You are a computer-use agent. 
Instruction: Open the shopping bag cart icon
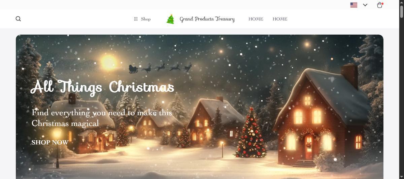pos(379,5)
